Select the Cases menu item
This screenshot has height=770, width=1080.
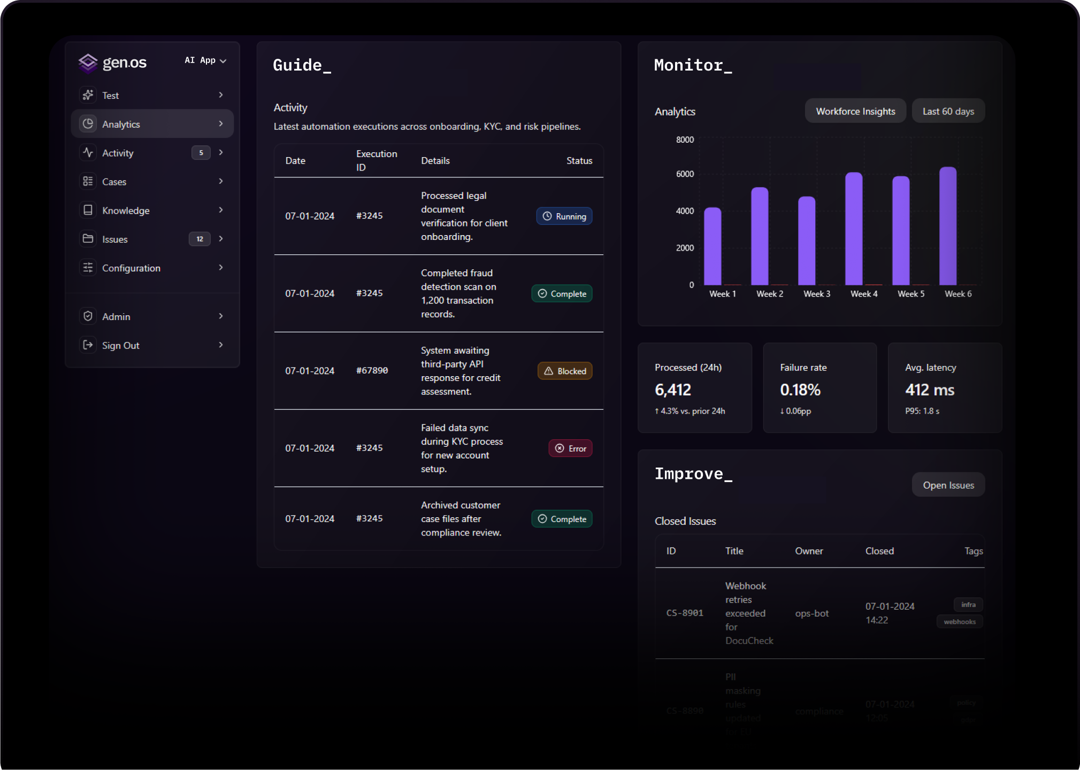tap(114, 182)
